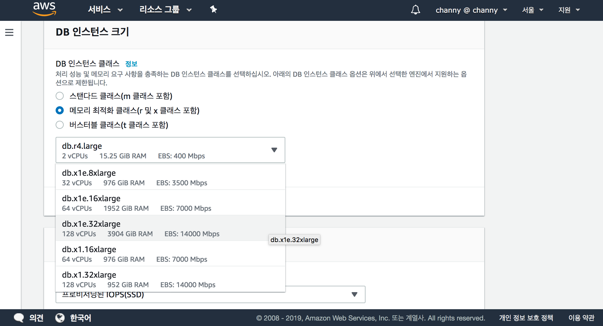Open notifications bell icon
Image resolution: width=603 pixels, height=326 pixels.
tap(415, 10)
